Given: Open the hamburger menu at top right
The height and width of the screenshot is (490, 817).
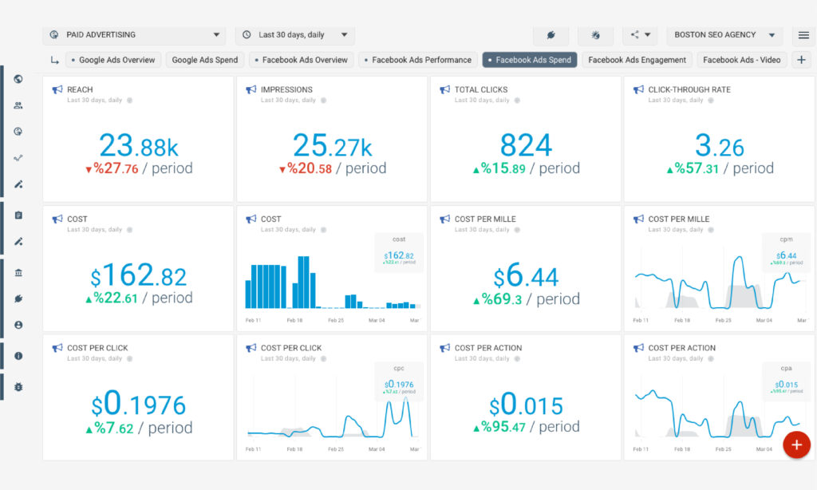Looking at the screenshot, I should 803,35.
